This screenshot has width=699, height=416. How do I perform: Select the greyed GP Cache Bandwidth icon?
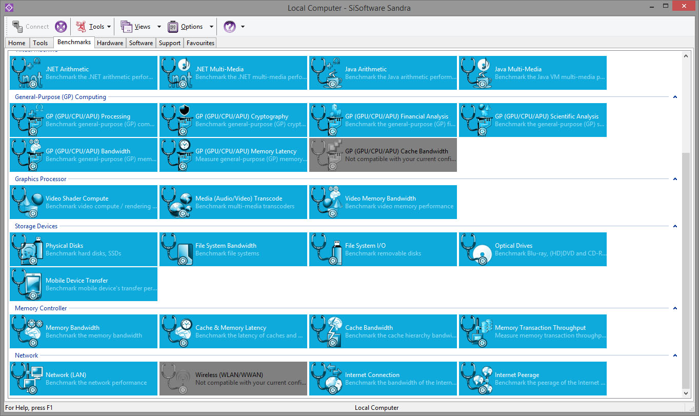point(327,155)
